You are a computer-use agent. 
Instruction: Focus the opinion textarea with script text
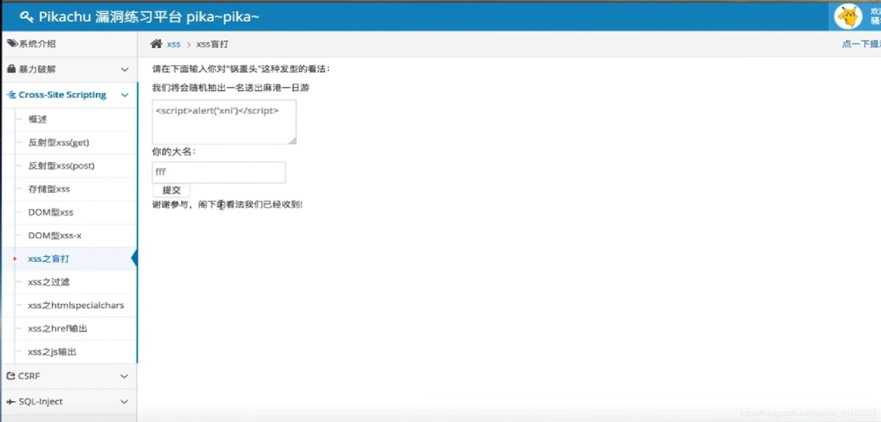(x=224, y=122)
